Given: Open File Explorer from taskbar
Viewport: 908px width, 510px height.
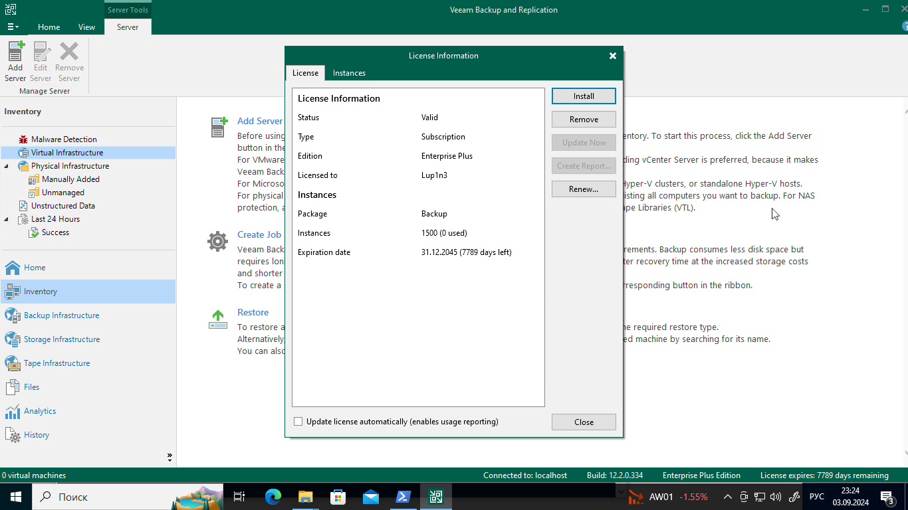Looking at the screenshot, I should coord(306,497).
